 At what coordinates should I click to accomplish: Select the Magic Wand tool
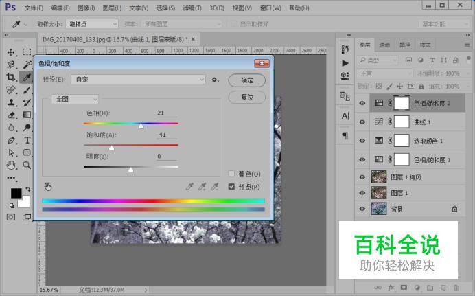27,65
